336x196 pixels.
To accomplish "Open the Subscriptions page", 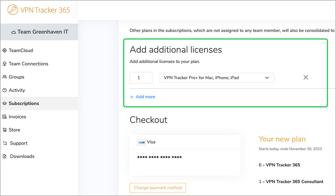I will [24, 103].
